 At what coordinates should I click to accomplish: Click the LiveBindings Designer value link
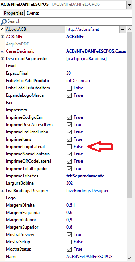coord(87,191)
